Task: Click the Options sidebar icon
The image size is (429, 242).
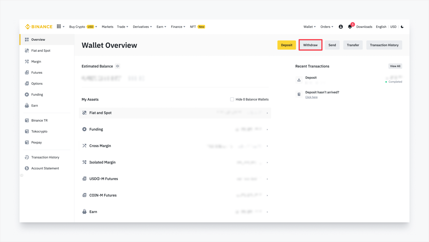Action: tap(27, 83)
